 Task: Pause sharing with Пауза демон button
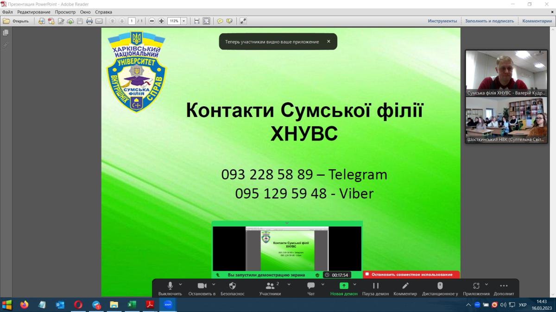pyautogui.click(x=376, y=288)
